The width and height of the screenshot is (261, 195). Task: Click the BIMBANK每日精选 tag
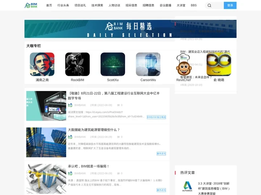click(156, 117)
